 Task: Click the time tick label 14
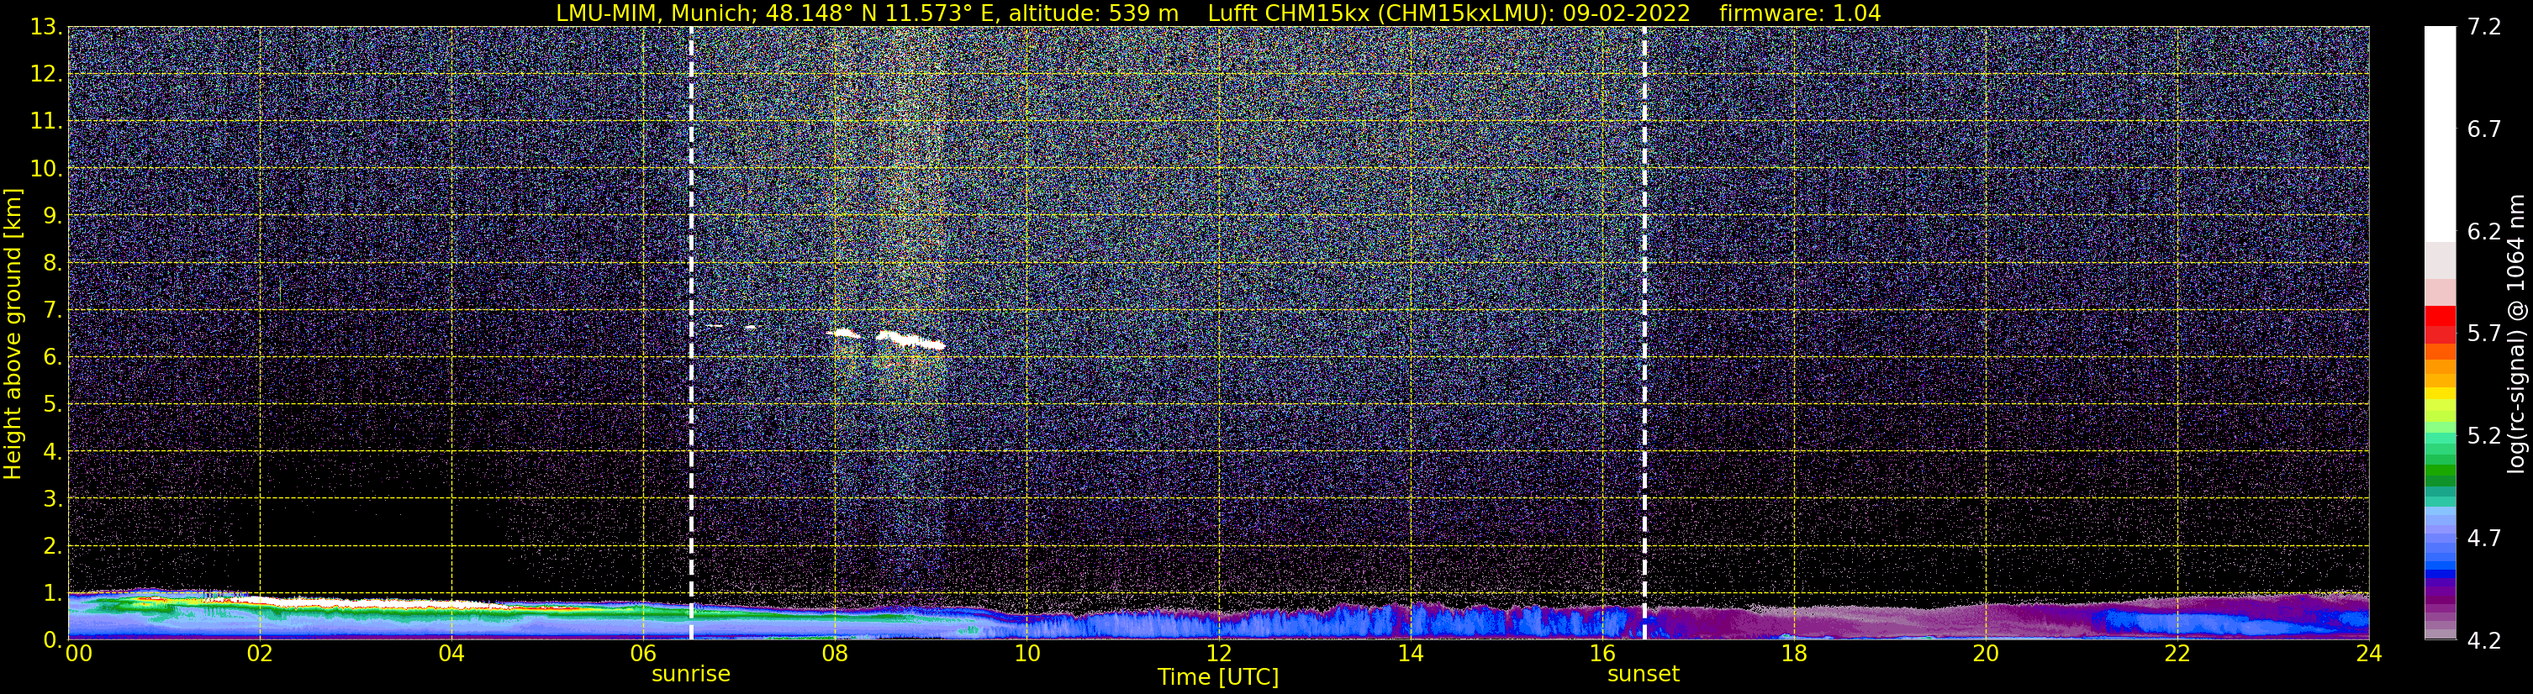coord(1410,655)
